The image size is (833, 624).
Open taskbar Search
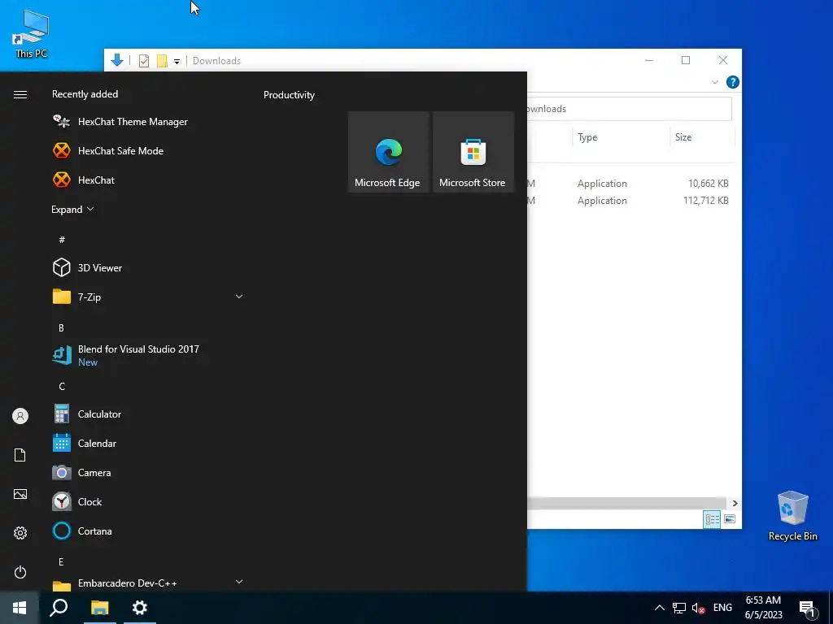coord(59,608)
